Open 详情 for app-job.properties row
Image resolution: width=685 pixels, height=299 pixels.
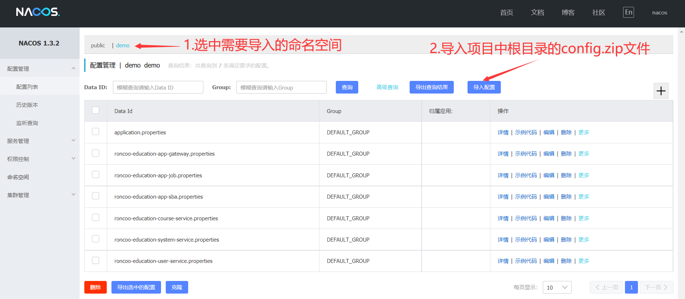(503, 175)
